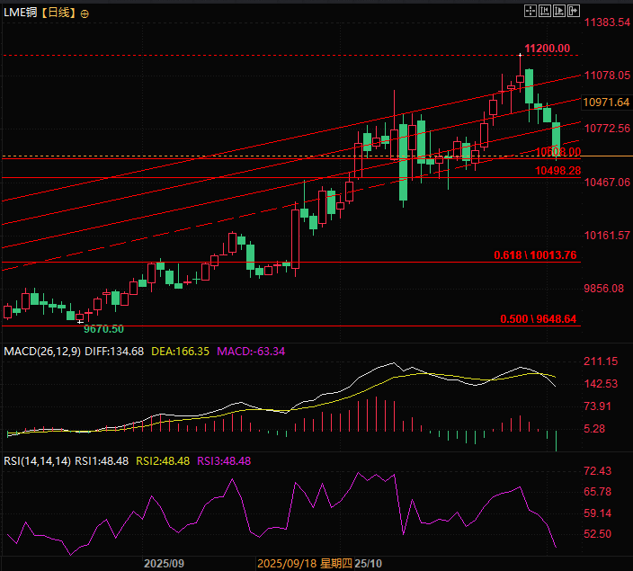Click the 52.50 RSI axis value

click(x=597, y=534)
